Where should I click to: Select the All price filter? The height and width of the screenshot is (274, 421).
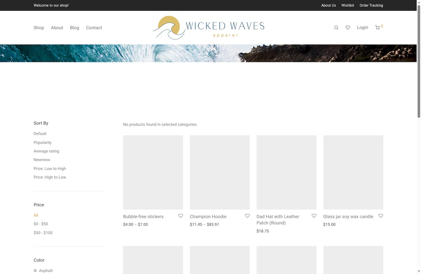tap(36, 215)
